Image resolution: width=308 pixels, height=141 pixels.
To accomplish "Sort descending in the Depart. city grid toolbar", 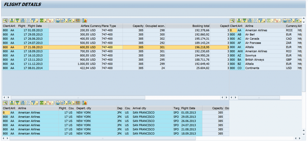I will tap(17, 103).
